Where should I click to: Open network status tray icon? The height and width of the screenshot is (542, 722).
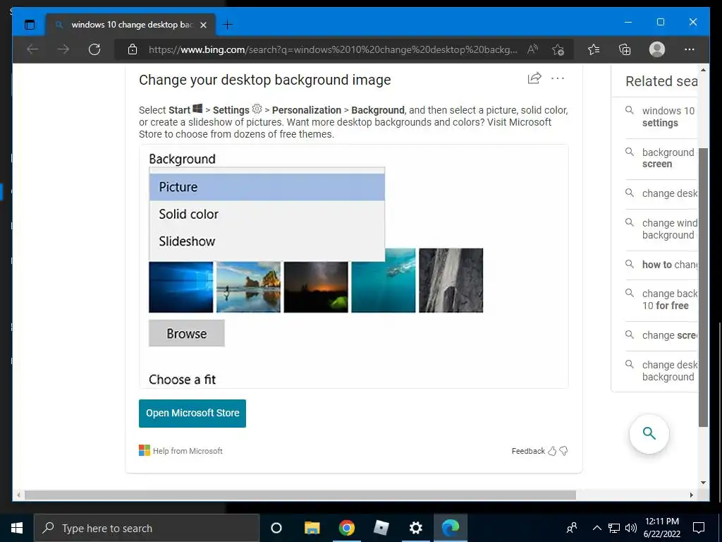[x=614, y=528]
